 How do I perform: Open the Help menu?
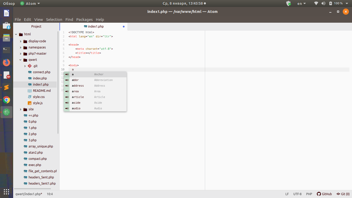click(x=100, y=20)
